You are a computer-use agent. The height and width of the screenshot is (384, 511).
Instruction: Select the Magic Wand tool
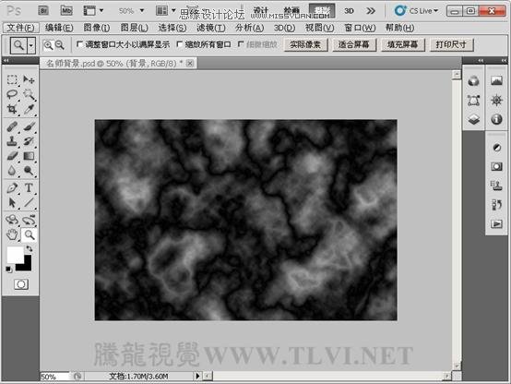29,94
